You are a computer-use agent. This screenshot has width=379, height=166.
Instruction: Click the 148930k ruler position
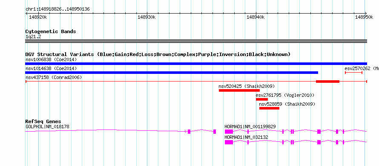146,17
